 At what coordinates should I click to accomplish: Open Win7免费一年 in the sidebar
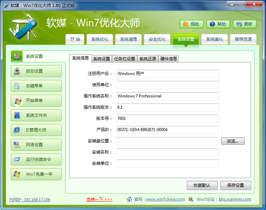36,174
